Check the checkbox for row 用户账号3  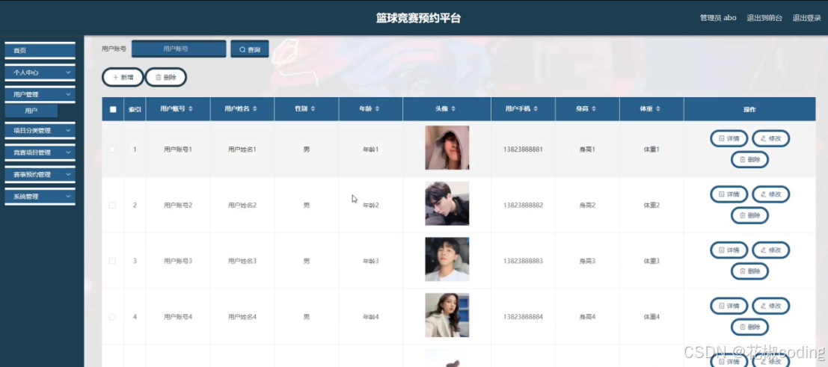[112, 261]
